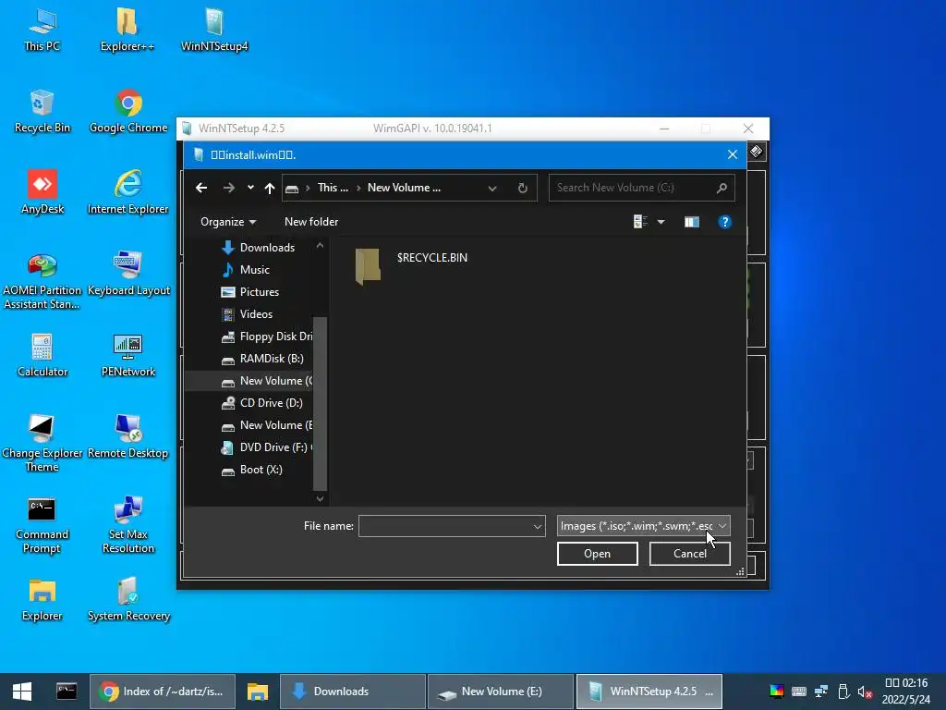Click New Volume breadcrumb segment
This screenshot has height=710, width=946.
[x=405, y=188]
